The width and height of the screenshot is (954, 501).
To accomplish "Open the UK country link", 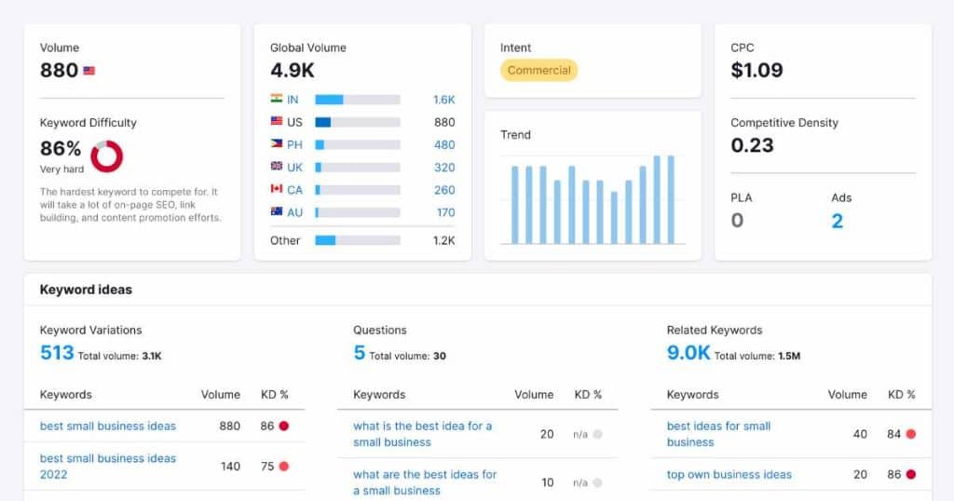I will pos(294,168).
